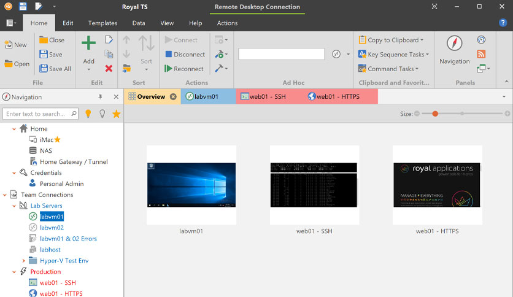Decrease thumbnail size with minus button
Image resolution: width=513 pixels, height=297 pixels.
417,114
